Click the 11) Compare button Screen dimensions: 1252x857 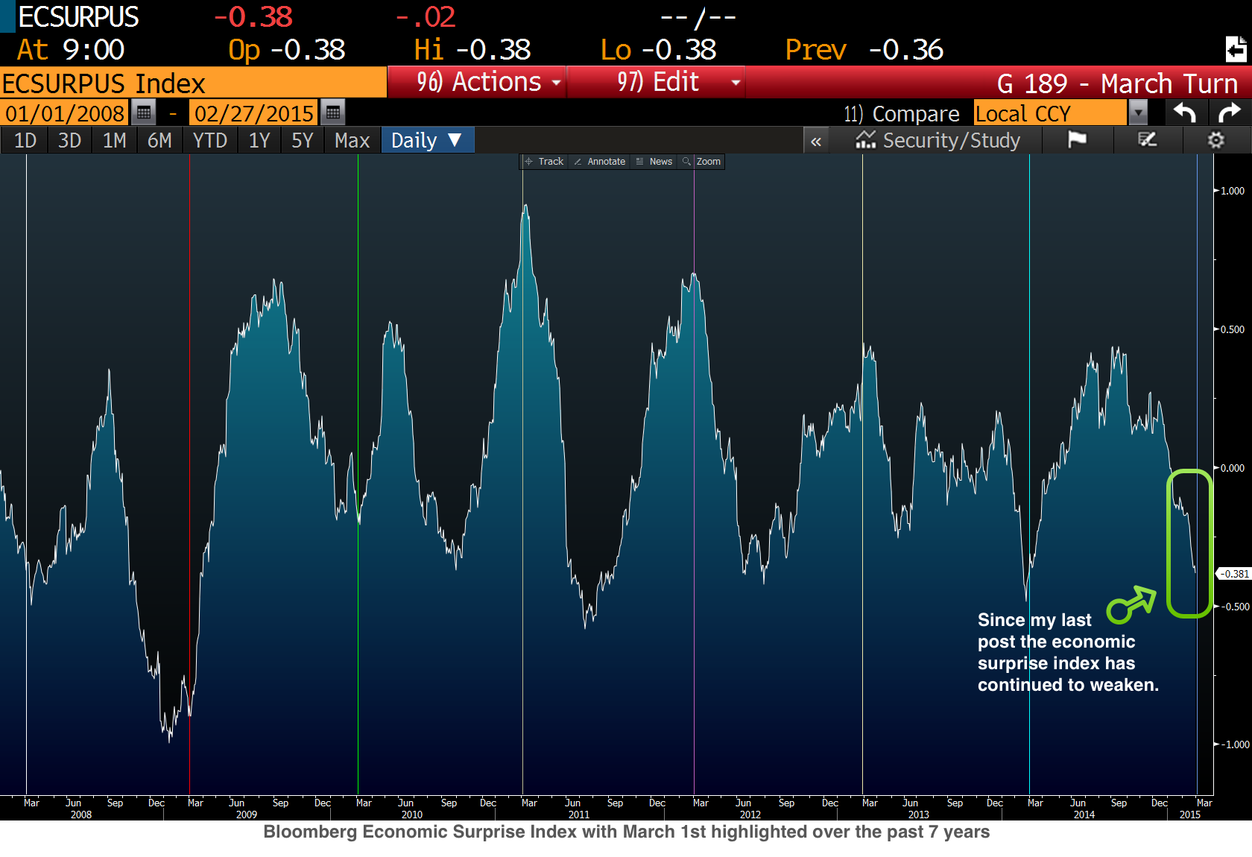902,114
